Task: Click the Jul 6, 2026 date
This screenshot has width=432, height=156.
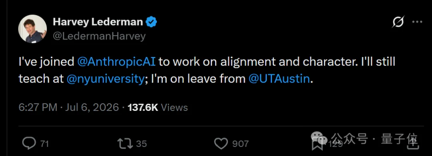Action: click(x=92, y=107)
